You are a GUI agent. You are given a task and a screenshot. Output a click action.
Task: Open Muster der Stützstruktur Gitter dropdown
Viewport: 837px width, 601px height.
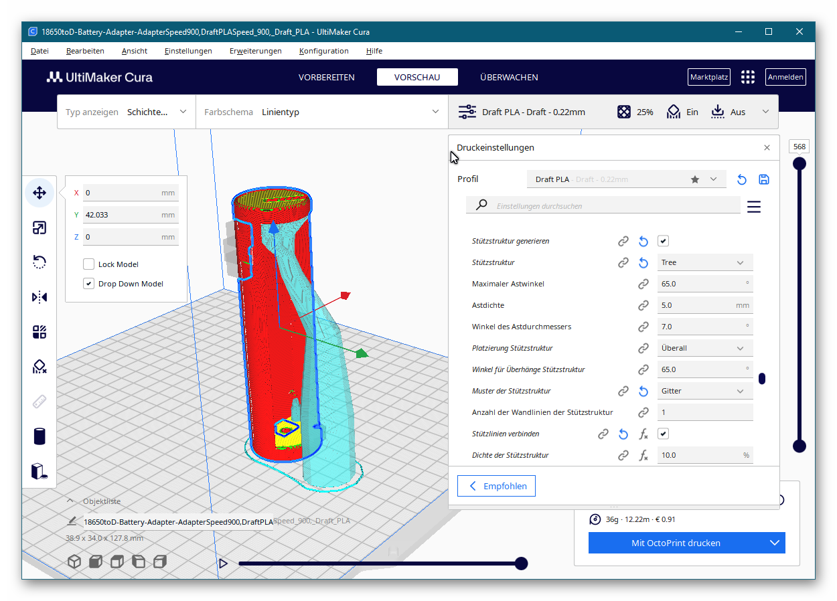(x=704, y=391)
